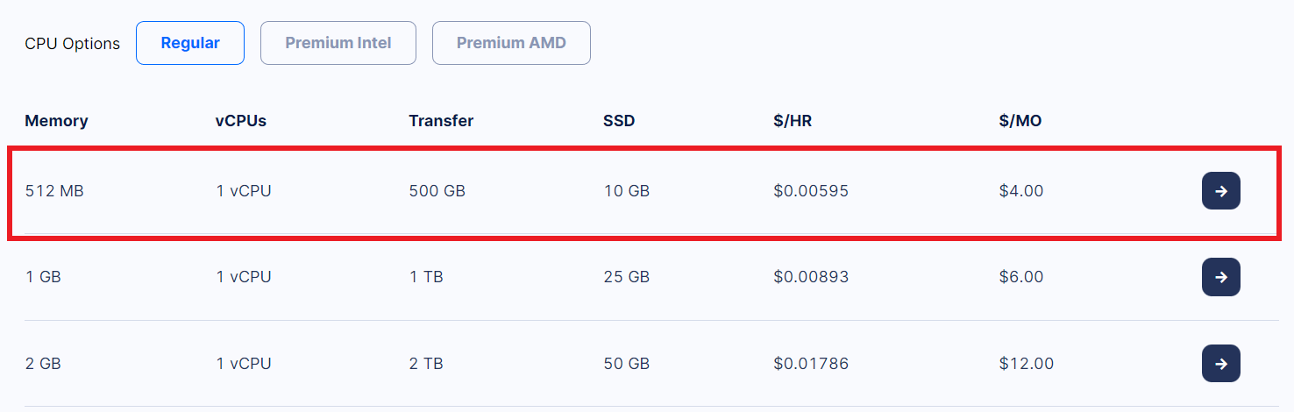This screenshot has height=412, width=1294.
Task: Click the arrow icon for the 1 GB plan
Action: tap(1220, 277)
